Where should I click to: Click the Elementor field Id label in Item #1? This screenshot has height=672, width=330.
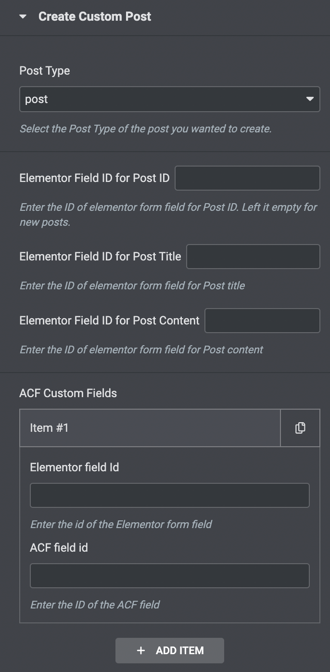pos(75,467)
